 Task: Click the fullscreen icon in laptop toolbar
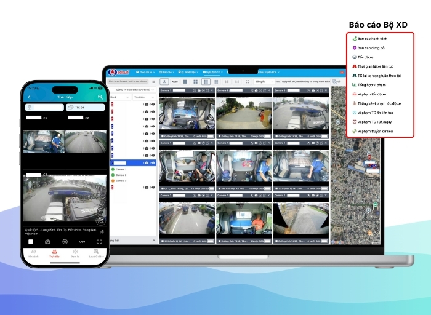247,81
